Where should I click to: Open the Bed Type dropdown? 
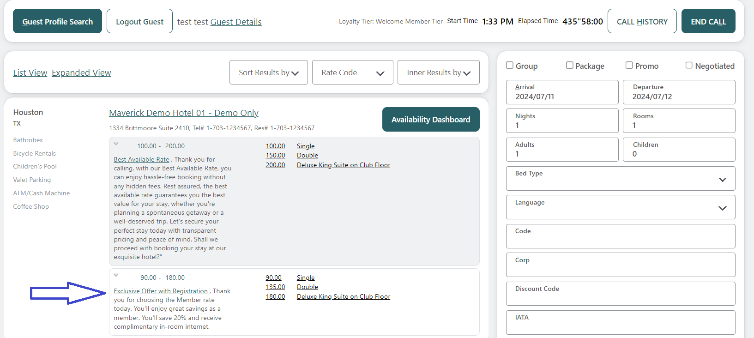[621, 179]
